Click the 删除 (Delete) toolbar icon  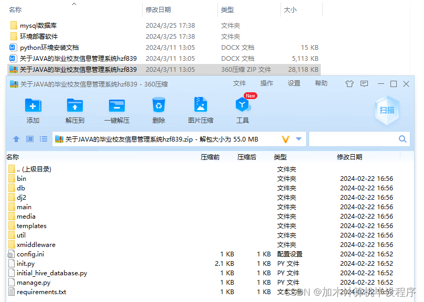pyautogui.click(x=158, y=109)
